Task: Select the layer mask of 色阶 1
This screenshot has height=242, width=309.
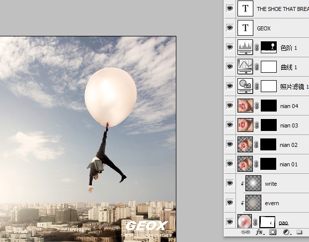Action: pos(269,47)
